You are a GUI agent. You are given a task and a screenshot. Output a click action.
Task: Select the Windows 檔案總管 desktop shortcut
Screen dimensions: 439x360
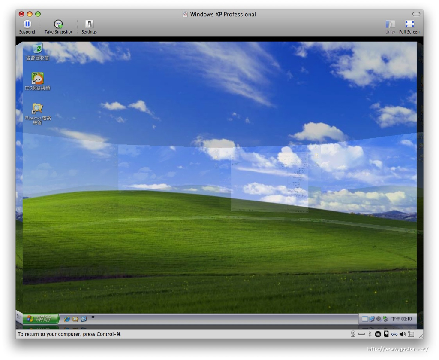coord(38,114)
